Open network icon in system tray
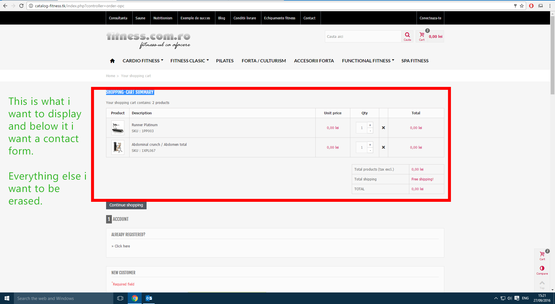The width and height of the screenshot is (555, 304). [x=503, y=298]
